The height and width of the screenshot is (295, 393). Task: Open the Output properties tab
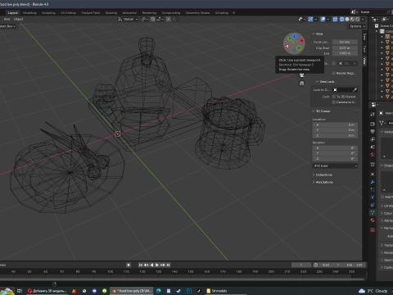[x=373, y=132]
